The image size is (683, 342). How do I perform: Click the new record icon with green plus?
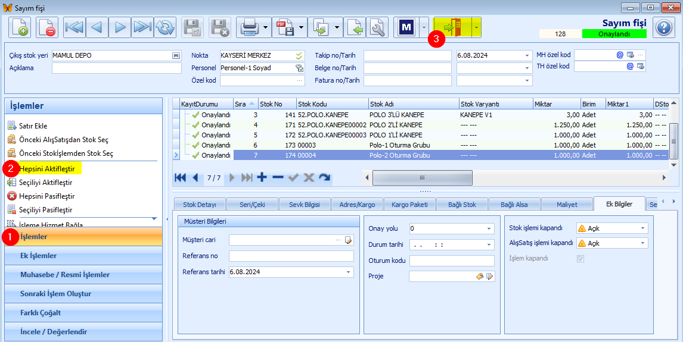click(x=20, y=27)
